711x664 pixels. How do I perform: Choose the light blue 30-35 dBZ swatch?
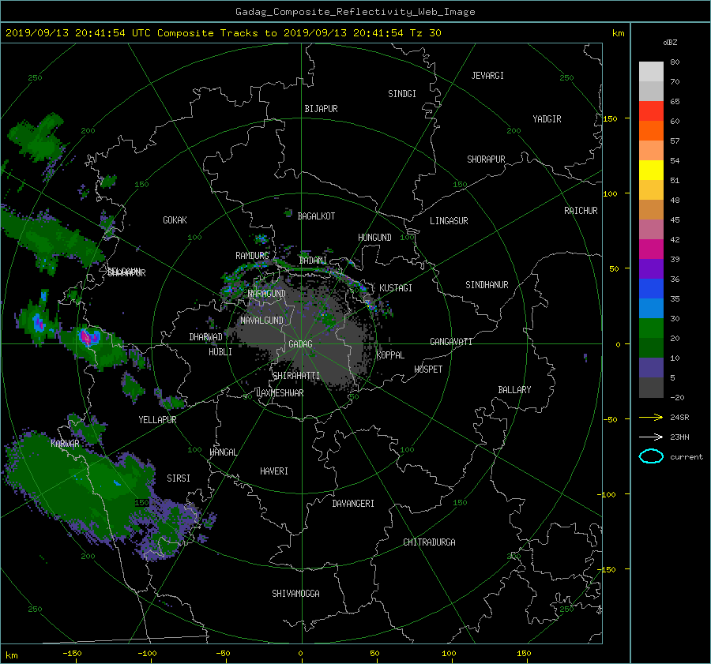tap(651, 308)
